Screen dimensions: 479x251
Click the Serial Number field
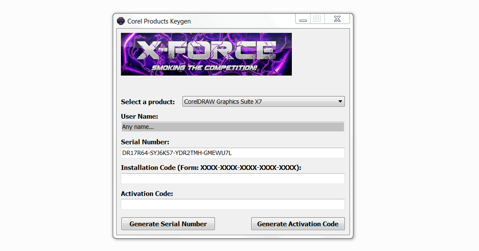coord(232,153)
